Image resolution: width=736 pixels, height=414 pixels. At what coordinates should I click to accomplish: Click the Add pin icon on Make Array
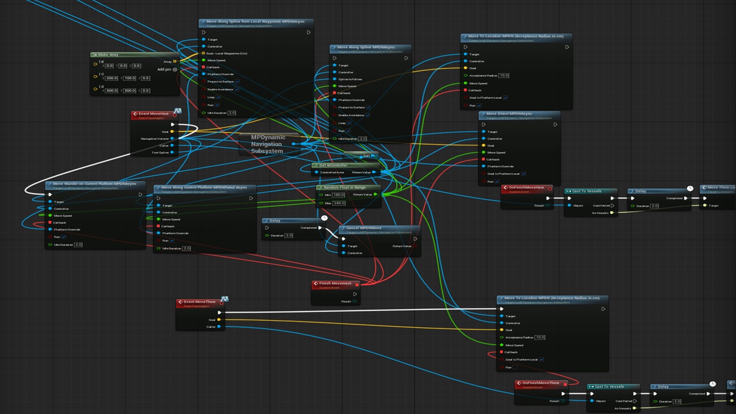click(175, 70)
